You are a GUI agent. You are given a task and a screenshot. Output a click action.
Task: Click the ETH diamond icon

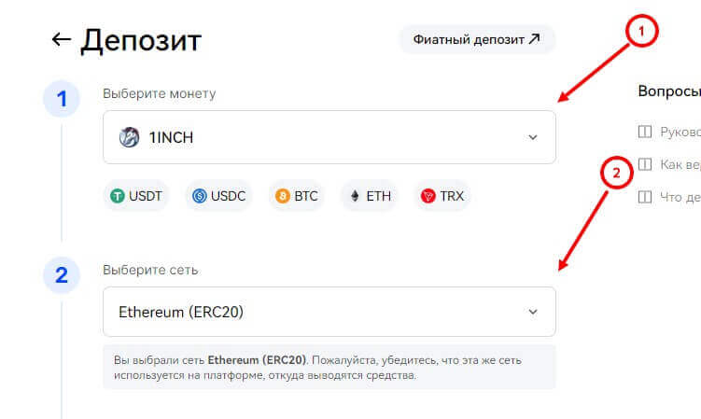pyautogui.click(x=355, y=196)
